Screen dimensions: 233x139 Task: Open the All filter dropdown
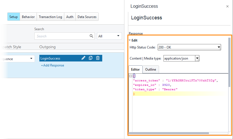click(109, 36)
